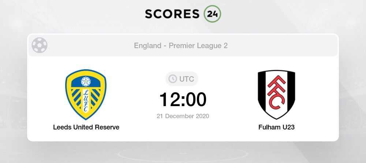Click the Fulham FC crest logo
This screenshot has width=366, height=163.
pyautogui.click(x=276, y=95)
